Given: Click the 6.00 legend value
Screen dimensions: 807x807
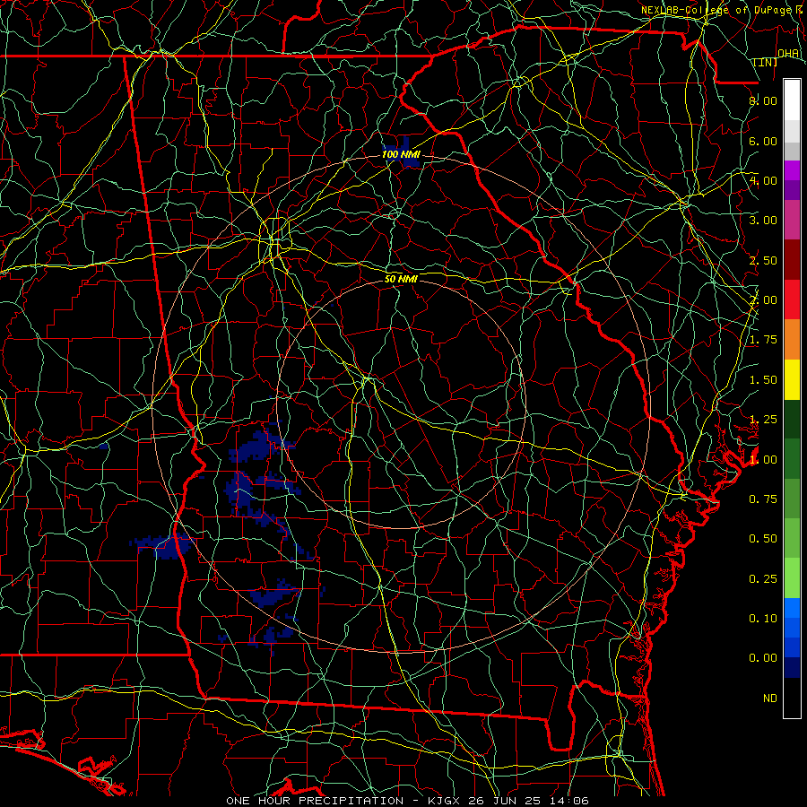Looking at the screenshot, I should [x=763, y=141].
